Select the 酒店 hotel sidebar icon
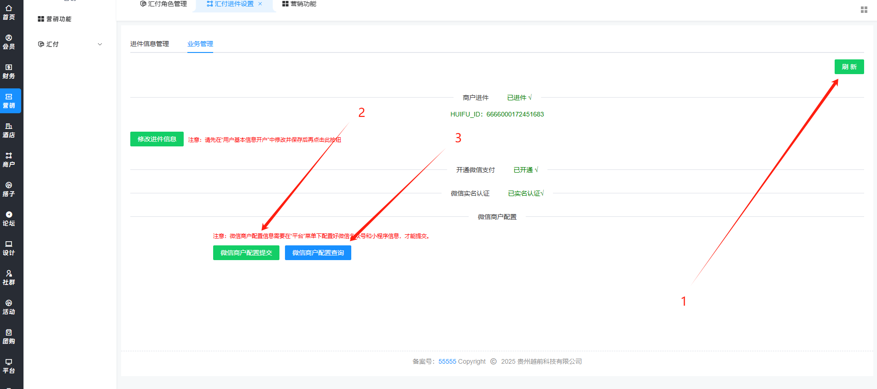Viewport: 877px width, 389px height. tap(9, 130)
